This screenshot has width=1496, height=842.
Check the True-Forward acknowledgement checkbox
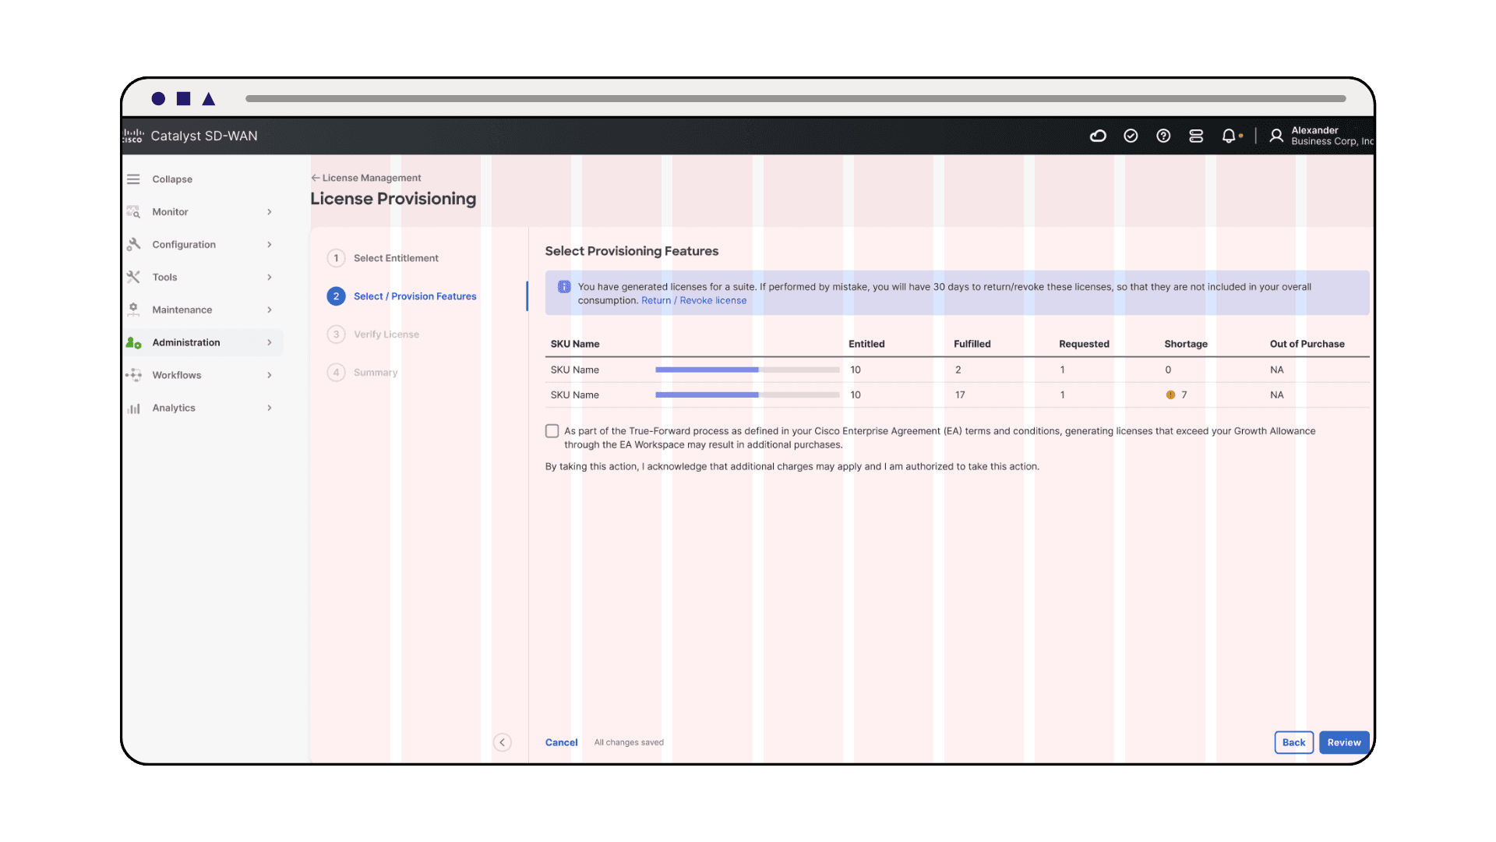(x=552, y=431)
